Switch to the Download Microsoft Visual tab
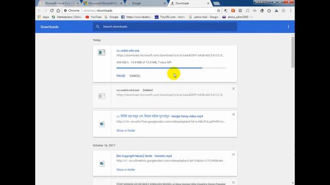 103,4
